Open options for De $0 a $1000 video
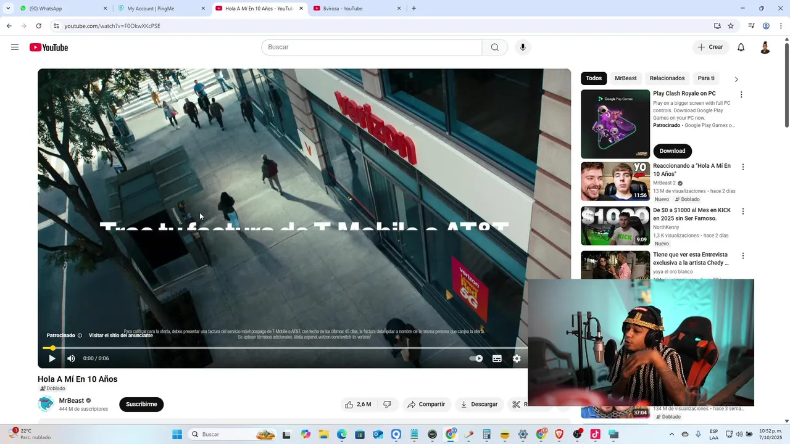The height and width of the screenshot is (444, 790). point(742,212)
